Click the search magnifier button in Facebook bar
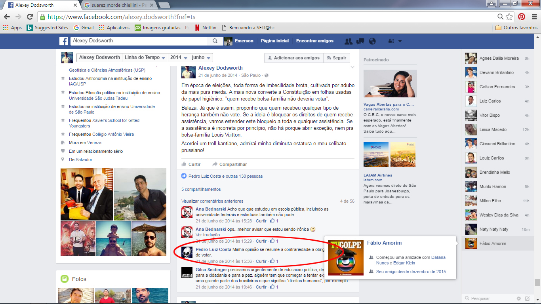Image resolution: width=541 pixels, height=304 pixels. pyautogui.click(x=215, y=41)
